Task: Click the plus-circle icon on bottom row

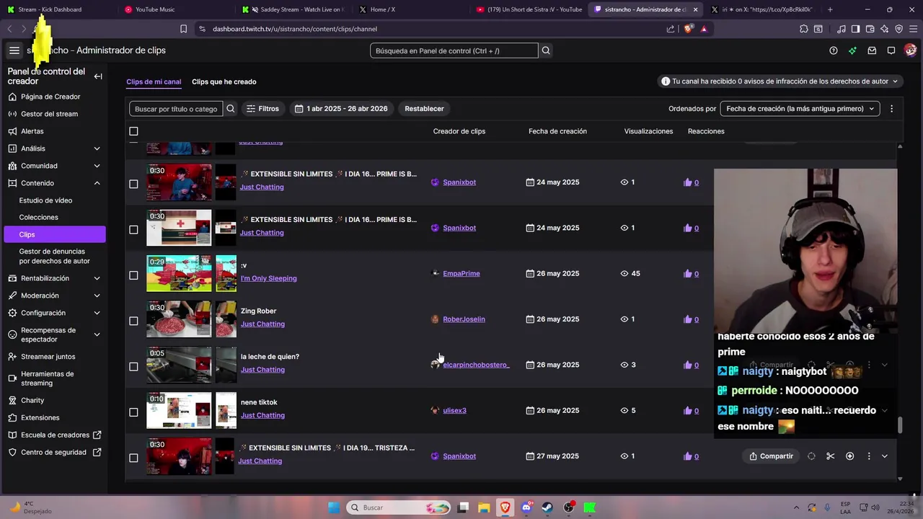Action: tap(849, 456)
